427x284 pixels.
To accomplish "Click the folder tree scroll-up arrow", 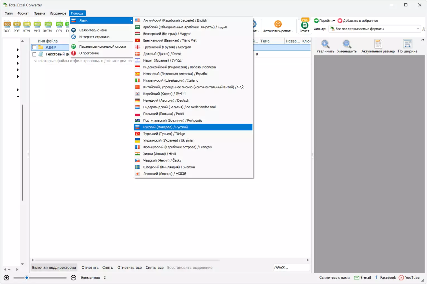I will (x=22, y=41).
